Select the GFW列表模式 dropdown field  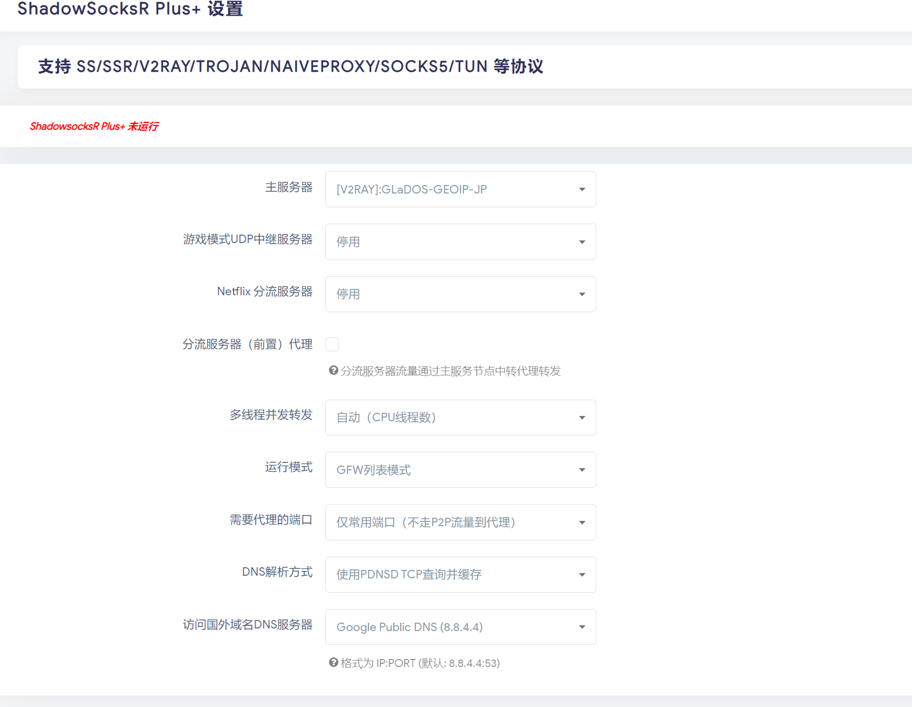460,469
